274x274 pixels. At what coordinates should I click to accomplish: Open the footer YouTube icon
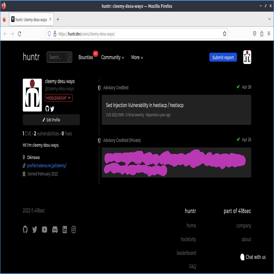[44, 230]
